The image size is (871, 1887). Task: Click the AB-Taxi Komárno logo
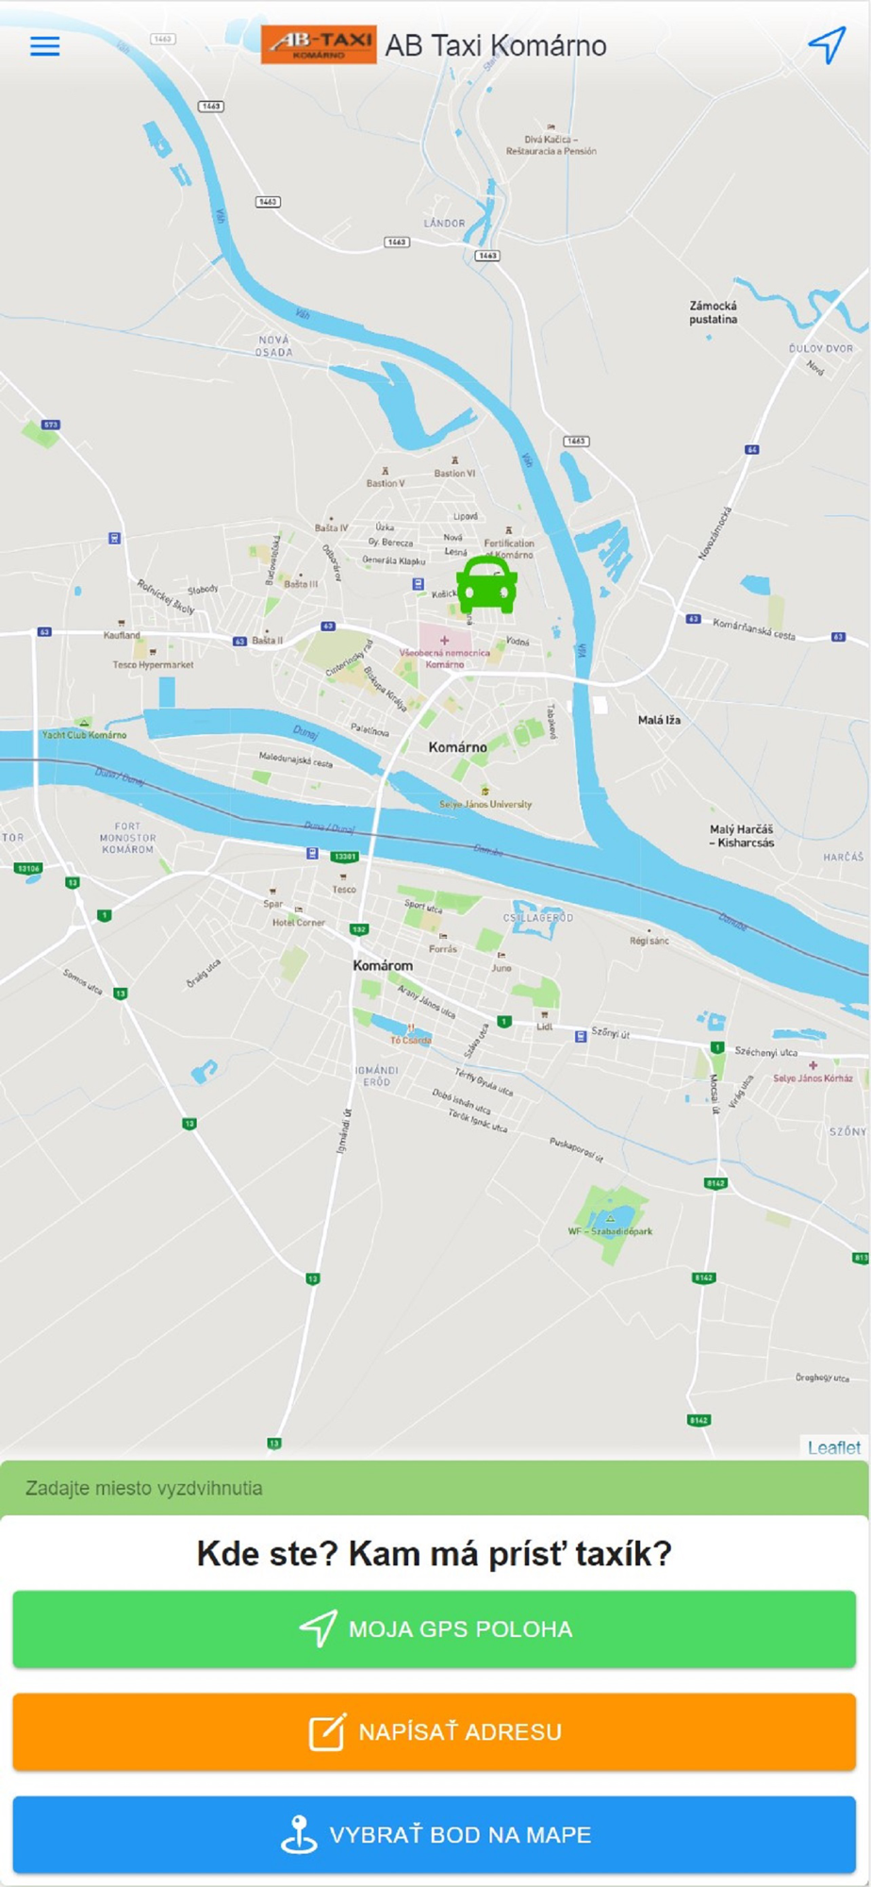point(319,44)
